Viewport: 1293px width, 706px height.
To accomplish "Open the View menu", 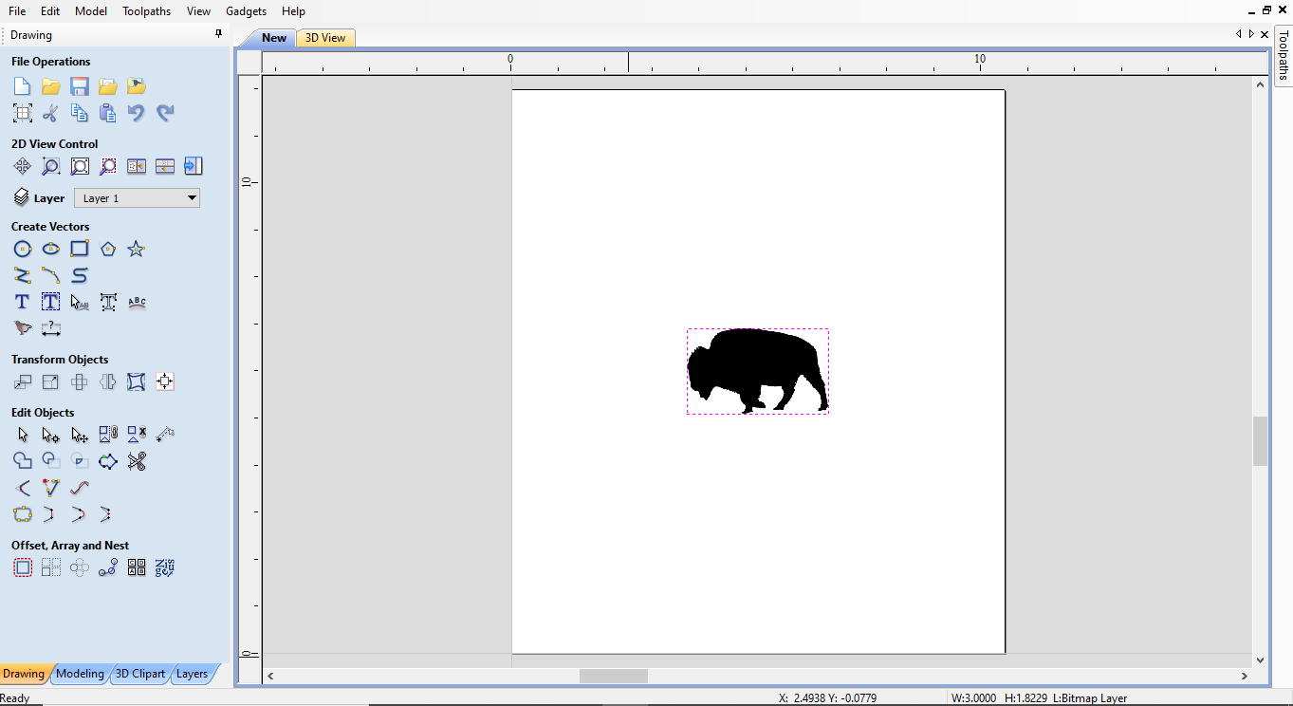I will pyautogui.click(x=199, y=11).
